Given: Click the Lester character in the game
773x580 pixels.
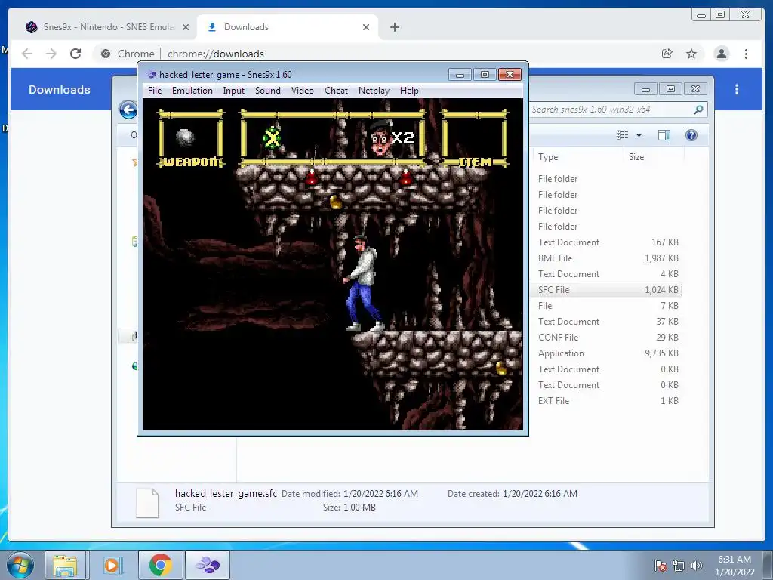Looking at the screenshot, I should tap(364, 284).
